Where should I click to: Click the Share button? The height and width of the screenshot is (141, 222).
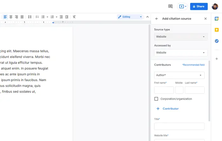pyautogui.click(x=199, y=6)
